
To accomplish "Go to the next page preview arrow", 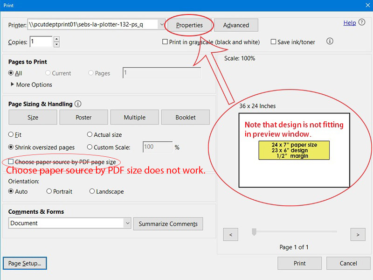I will 358,234.
